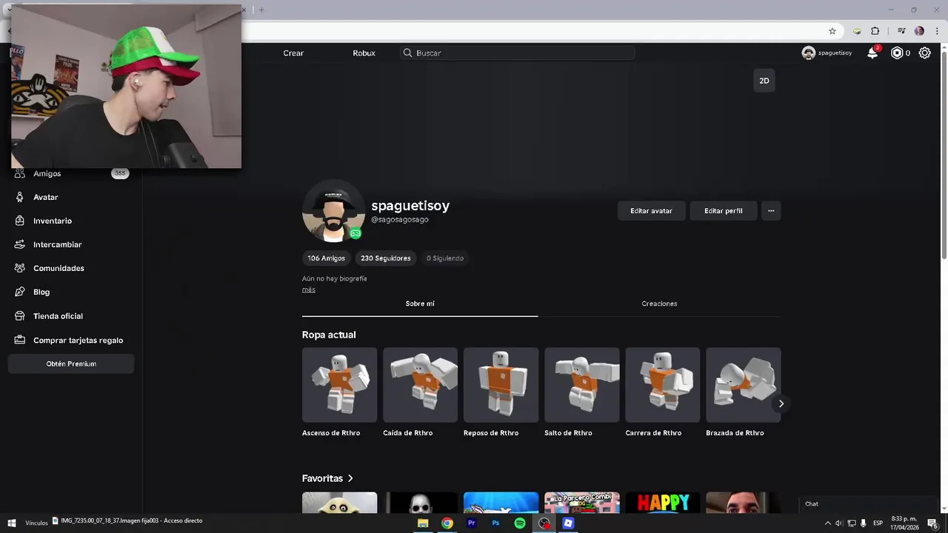Open the three-dots profile options menu

click(771, 211)
